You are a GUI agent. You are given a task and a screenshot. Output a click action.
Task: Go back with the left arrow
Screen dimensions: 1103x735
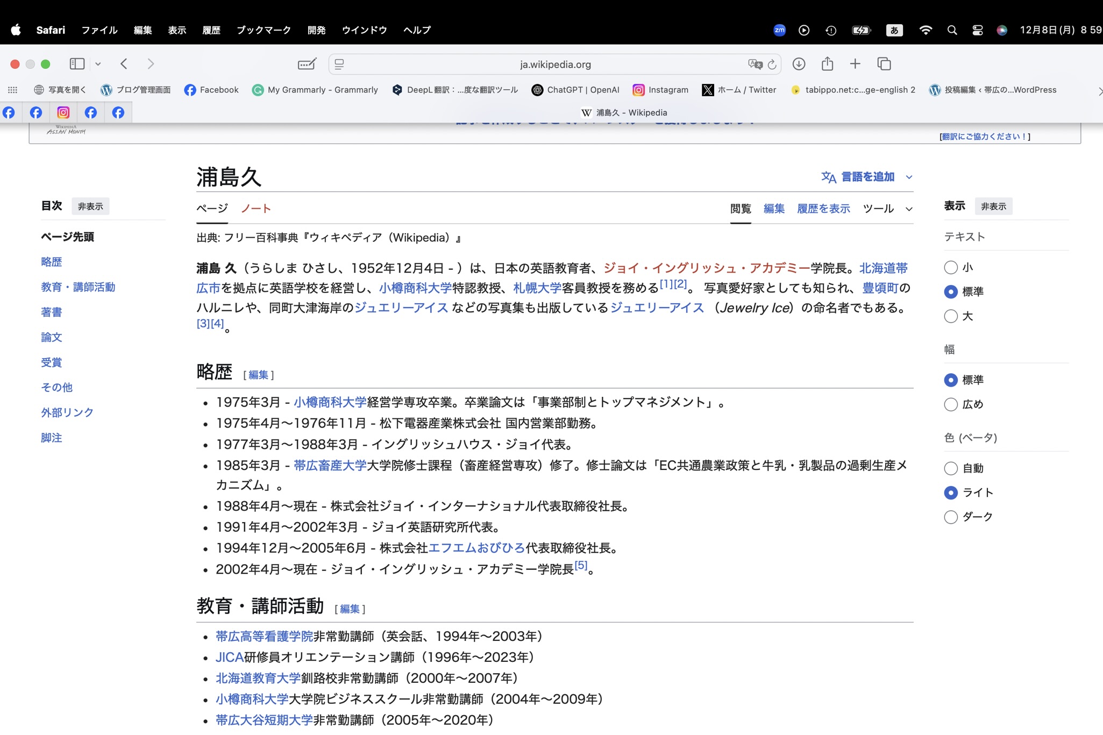[x=124, y=64]
